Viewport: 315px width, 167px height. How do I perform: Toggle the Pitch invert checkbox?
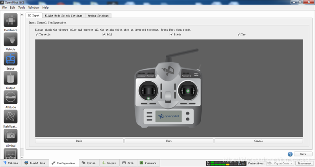[171, 35]
